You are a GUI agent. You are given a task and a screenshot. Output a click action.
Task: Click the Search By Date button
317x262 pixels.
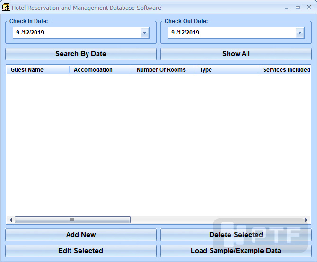[x=81, y=54]
